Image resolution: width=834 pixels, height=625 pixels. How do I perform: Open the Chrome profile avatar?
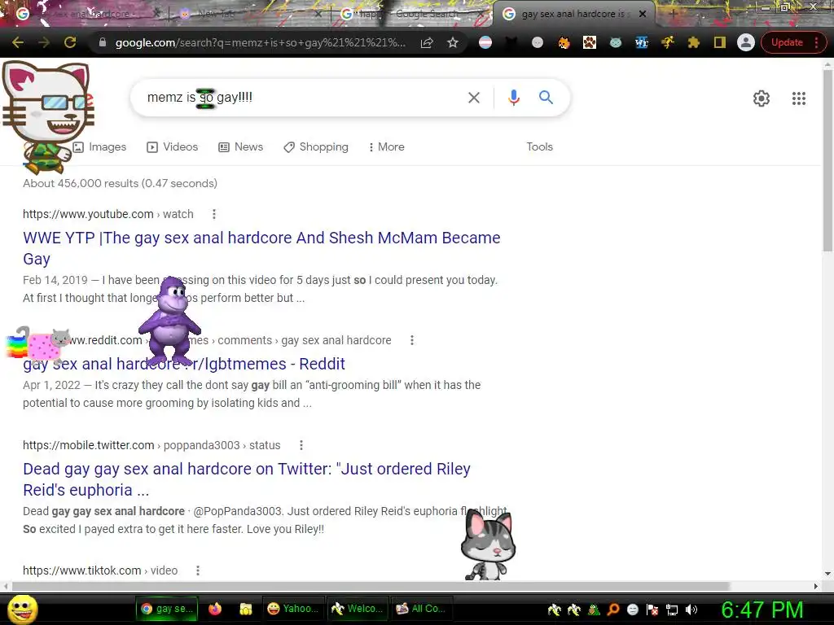[746, 42]
